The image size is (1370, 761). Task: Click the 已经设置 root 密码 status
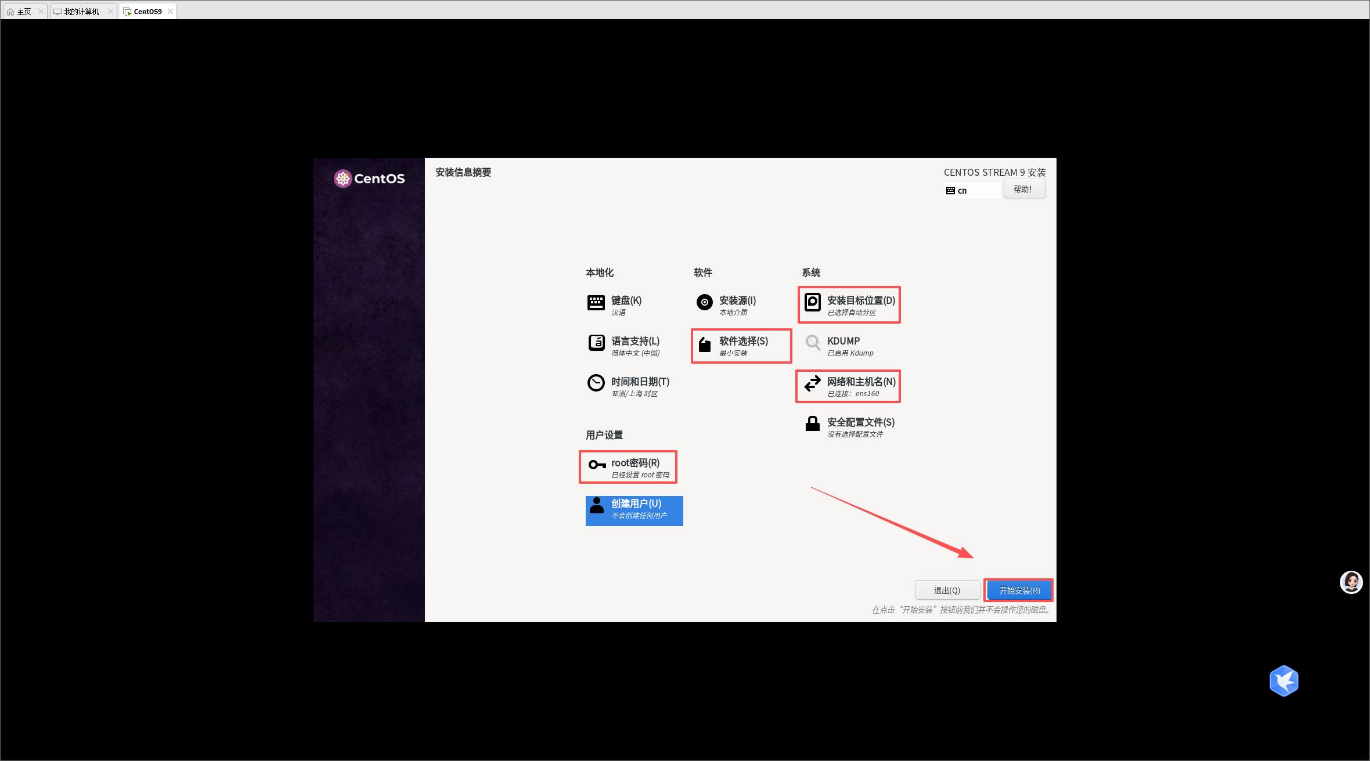point(640,475)
